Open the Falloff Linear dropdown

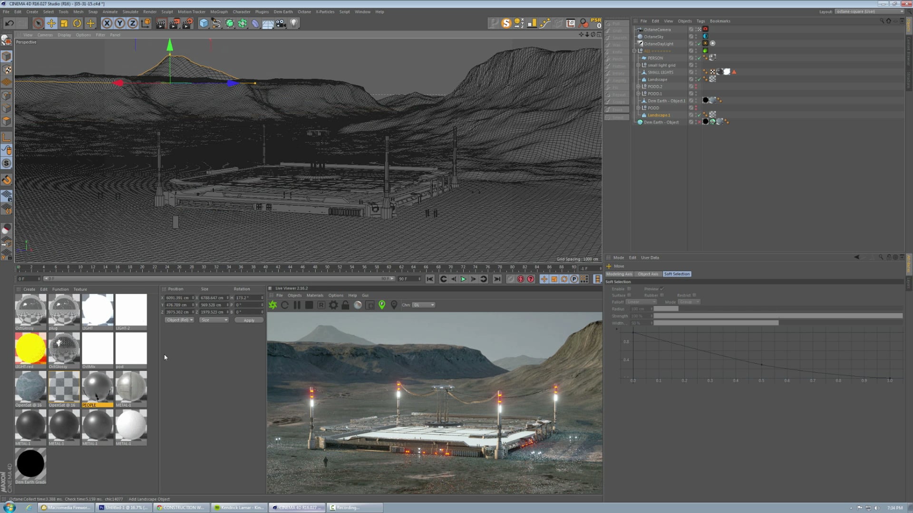(641, 302)
